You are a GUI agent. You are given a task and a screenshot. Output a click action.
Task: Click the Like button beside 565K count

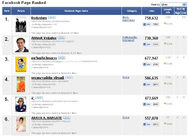[x=147, y=104]
